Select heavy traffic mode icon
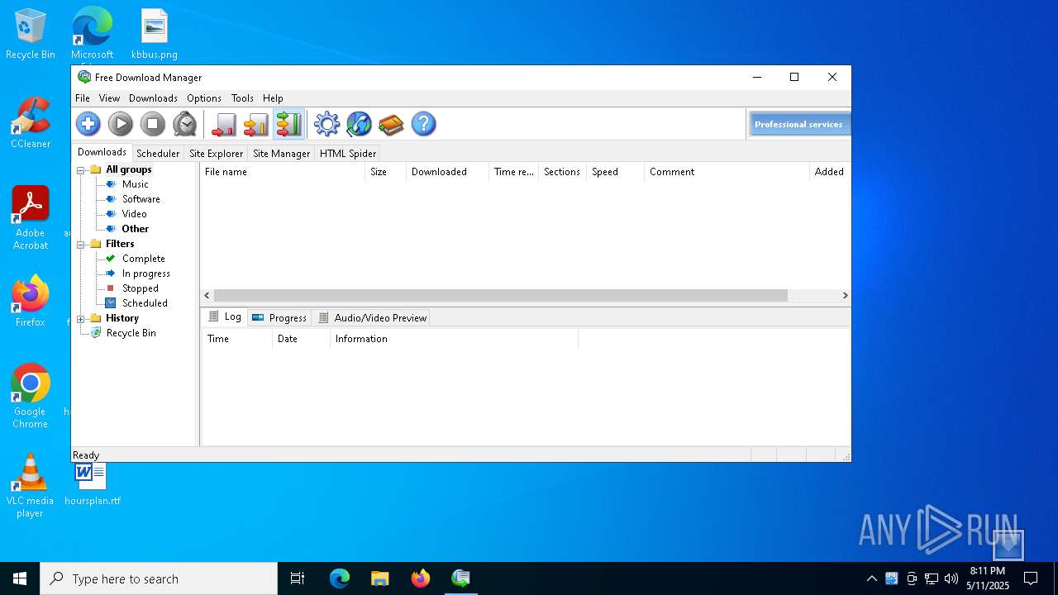 coord(289,124)
